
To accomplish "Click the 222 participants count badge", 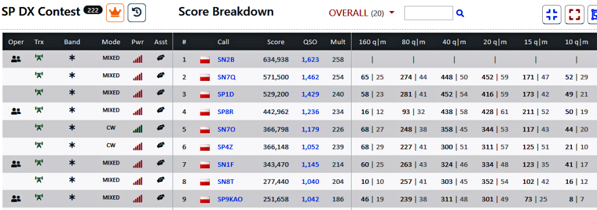I will [93, 10].
